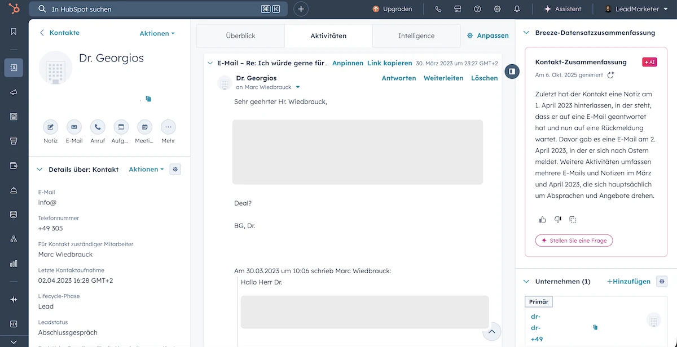Click the Notiz icon to add a note
677x347 pixels.
click(x=51, y=127)
